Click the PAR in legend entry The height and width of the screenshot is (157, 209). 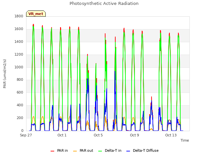click(x=59, y=150)
